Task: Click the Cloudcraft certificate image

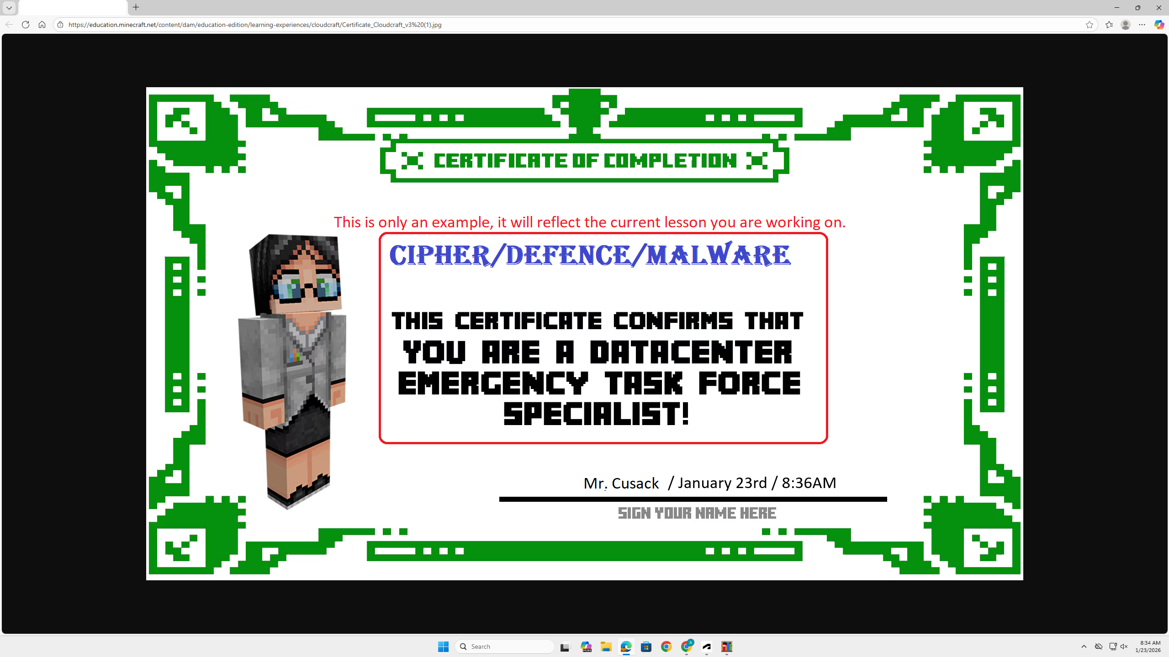Action: click(584, 333)
